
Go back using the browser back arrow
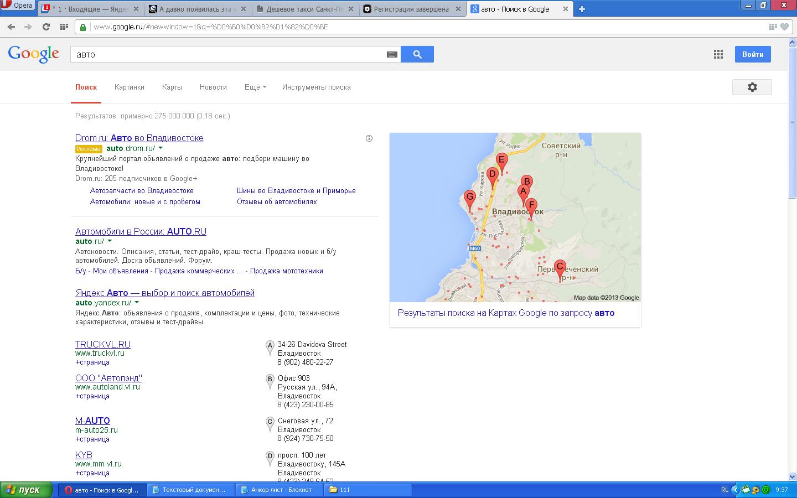pyautogui.click(x=11, y=27)
